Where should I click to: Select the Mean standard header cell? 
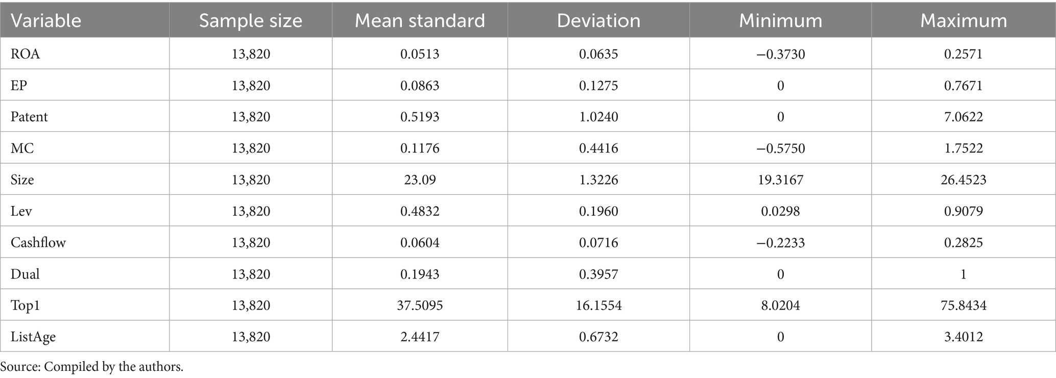419,20
